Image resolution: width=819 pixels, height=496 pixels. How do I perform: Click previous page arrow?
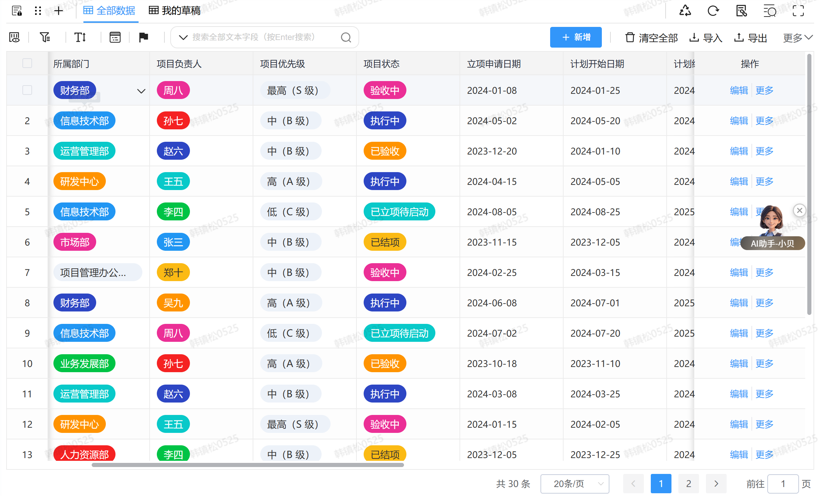click(633, 484)
